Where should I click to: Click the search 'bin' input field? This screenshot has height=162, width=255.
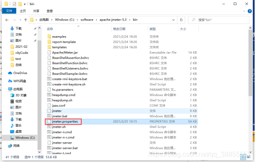[x=219, y=20]
